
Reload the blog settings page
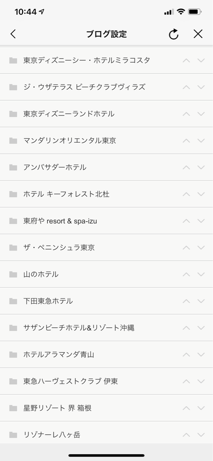[174, 34]
